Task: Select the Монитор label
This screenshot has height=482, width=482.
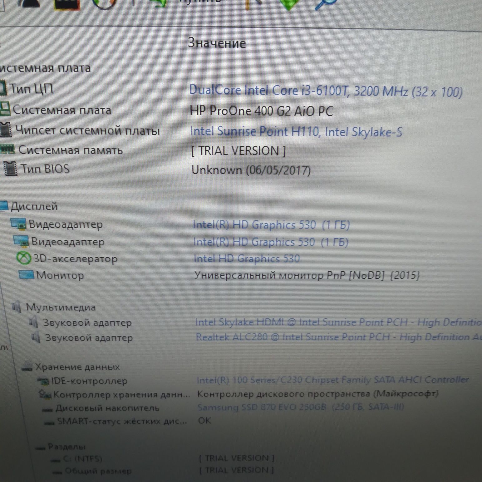Action: point(60,275)
